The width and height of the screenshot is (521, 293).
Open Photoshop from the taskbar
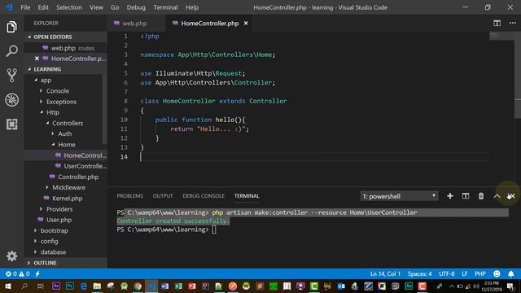[70, 286]
